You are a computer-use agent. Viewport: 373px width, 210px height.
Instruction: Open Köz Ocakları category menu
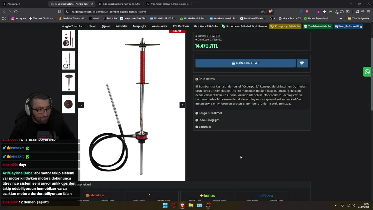coord(181,26)
